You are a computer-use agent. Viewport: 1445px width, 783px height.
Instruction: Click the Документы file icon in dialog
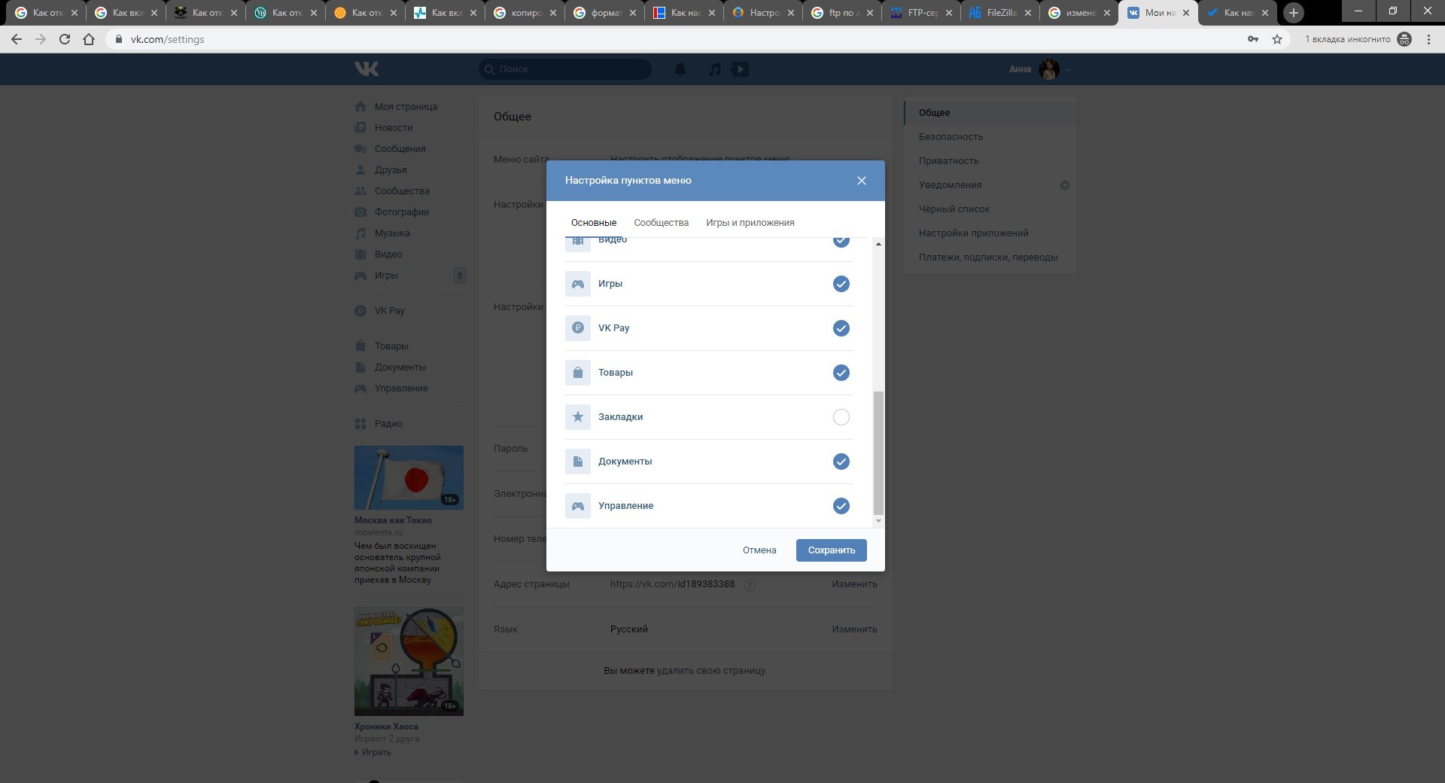point(578,462)
